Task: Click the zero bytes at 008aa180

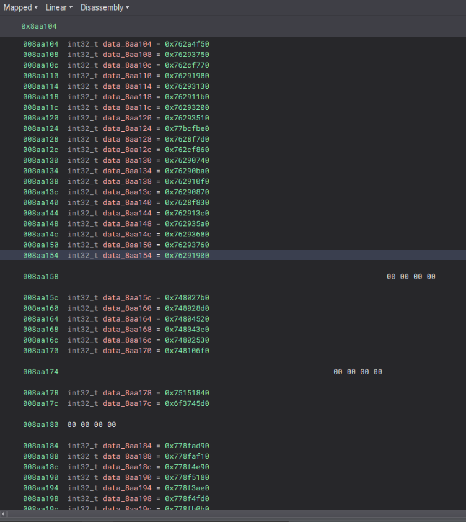Action: pos(91,425)
